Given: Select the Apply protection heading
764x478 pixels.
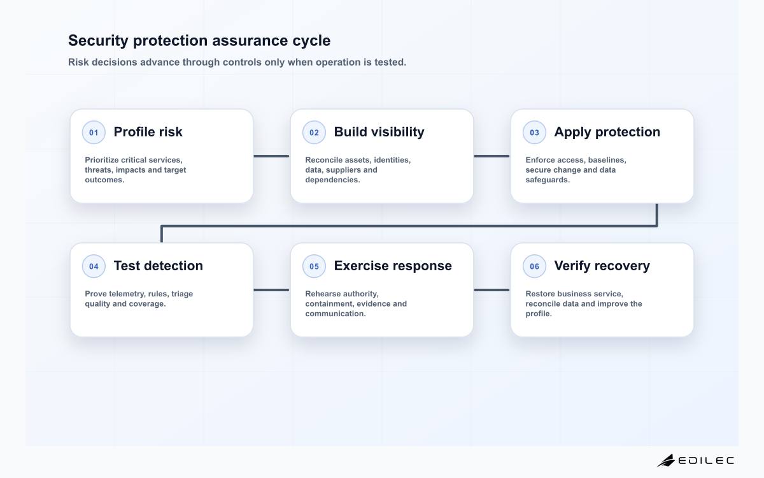Looking at the screenshot, I should click(x=607, y=132).
